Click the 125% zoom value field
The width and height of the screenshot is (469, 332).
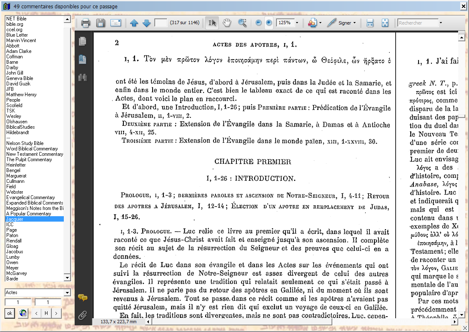[285, 23]
